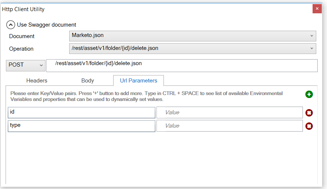Open the Document dropdown showing Marketo.json
327x189 pixels.
pyautogui.click(x=192, y=36)
